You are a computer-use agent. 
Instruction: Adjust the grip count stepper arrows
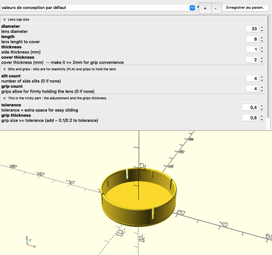[262, 89]
